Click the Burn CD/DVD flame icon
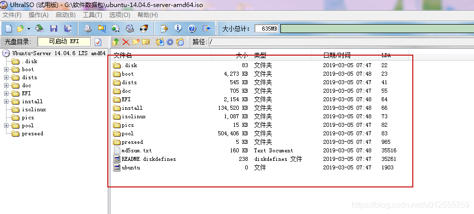This screenshot has width=474, height=214. [144, 29]
